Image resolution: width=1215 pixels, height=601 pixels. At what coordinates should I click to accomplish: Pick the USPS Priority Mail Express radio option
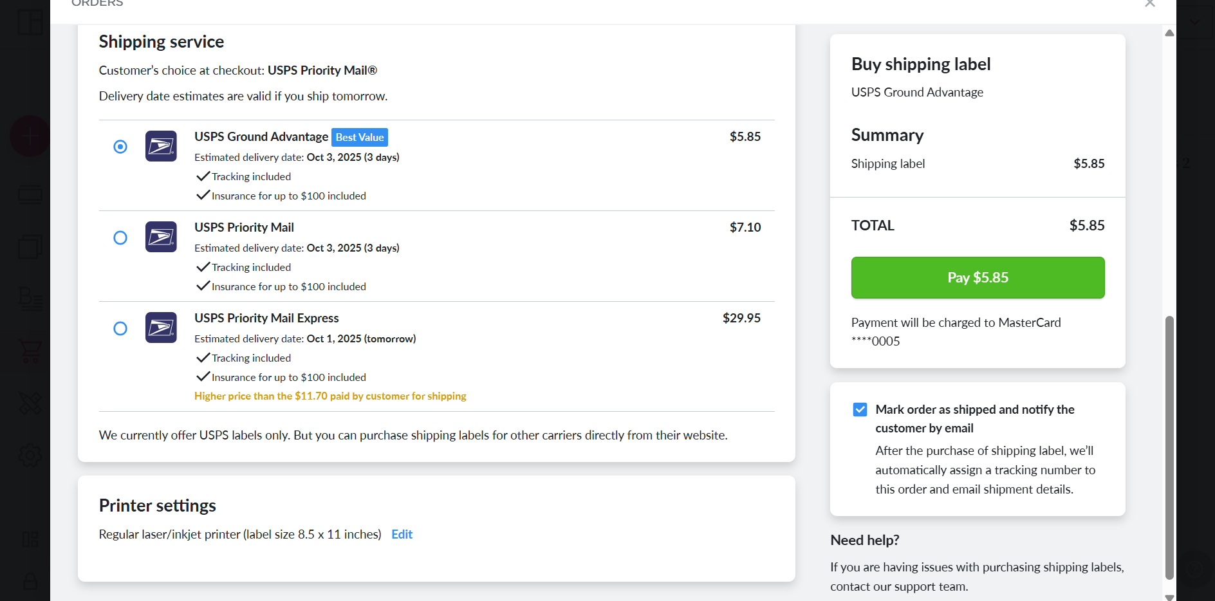click(x=120, y=329)
